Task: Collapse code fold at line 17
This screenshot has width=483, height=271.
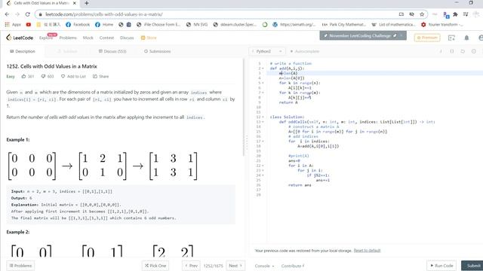Action: [263, 142]
